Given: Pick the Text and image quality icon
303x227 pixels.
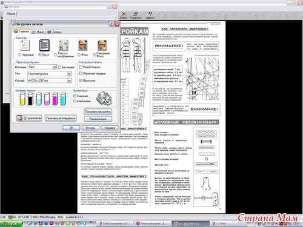Looking at the screenshot, I should click(x=64, y=45).
